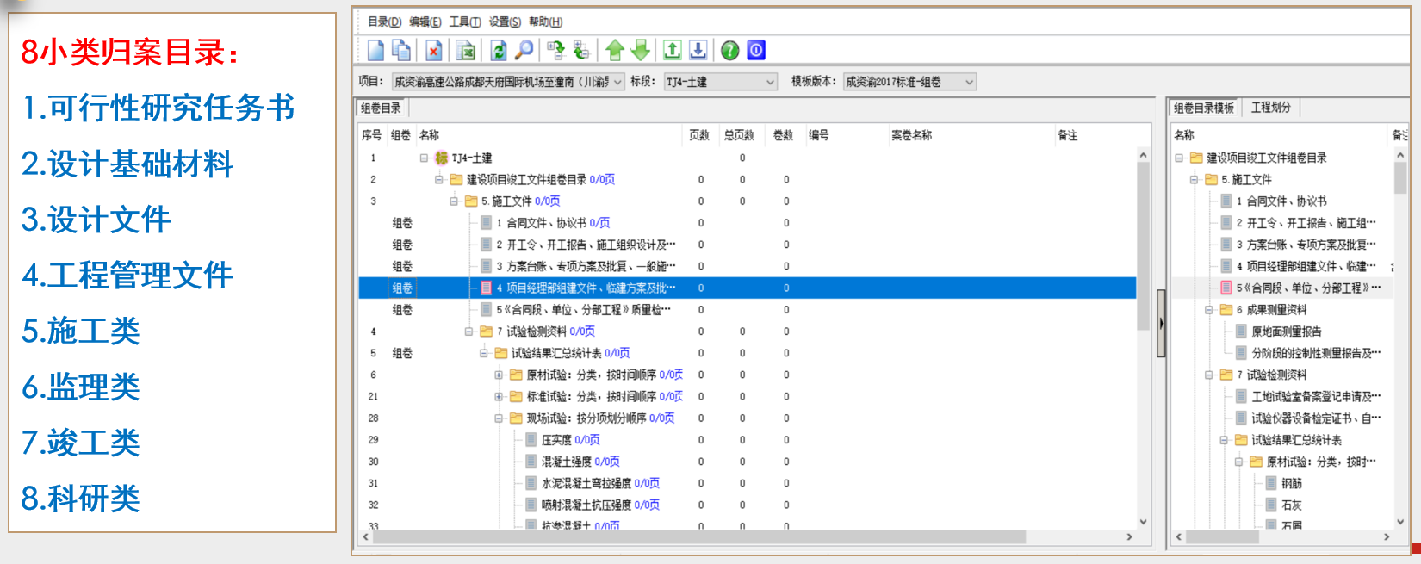Click the 卷数 column header
Image resolution: width=1421 pixels, height=564 pixels.
pos(783,135)
